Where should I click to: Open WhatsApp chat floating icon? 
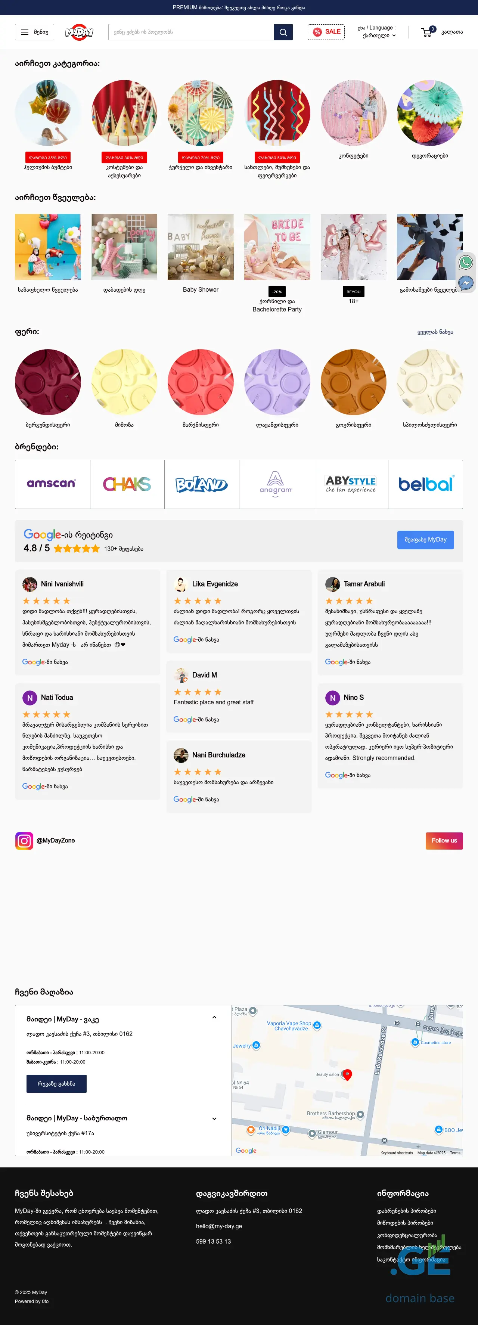pos(466,262)
